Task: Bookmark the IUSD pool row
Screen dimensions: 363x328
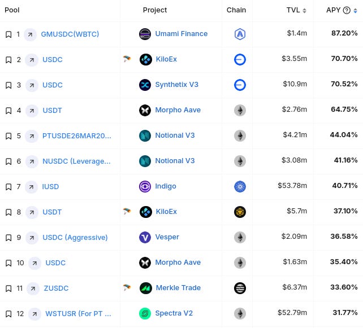Action: pyautogui.click(x=8, y=187)
